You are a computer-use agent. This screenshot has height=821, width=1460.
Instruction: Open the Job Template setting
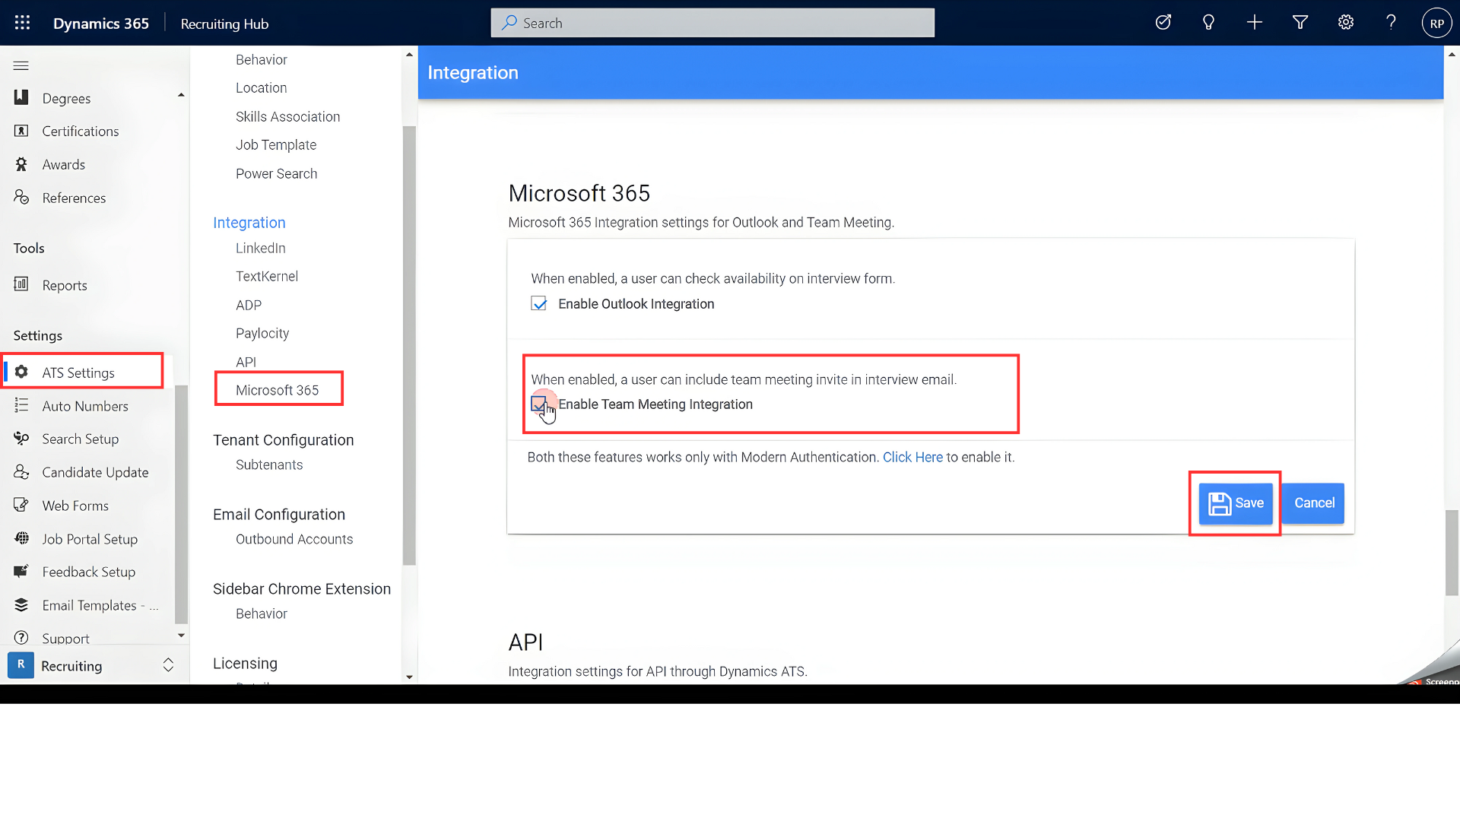click(275, 145)
